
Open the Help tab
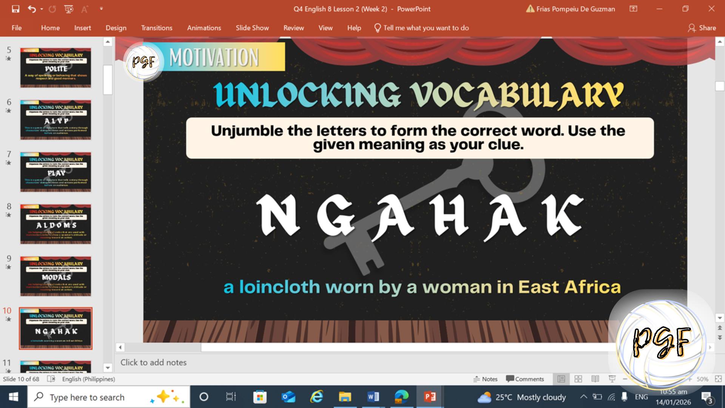354,28
